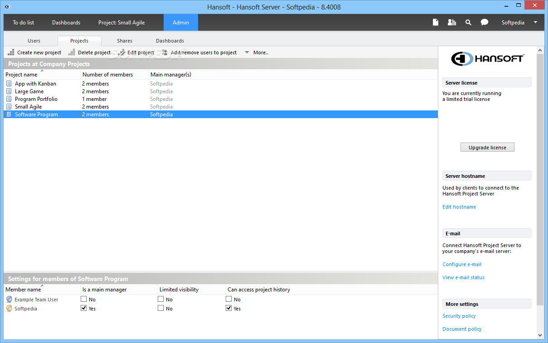
Task: Select Large Game project icon
Action: 9,91
